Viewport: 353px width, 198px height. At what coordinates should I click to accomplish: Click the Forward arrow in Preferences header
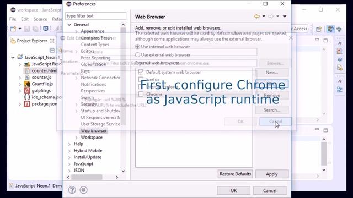(x=271, y=16)
